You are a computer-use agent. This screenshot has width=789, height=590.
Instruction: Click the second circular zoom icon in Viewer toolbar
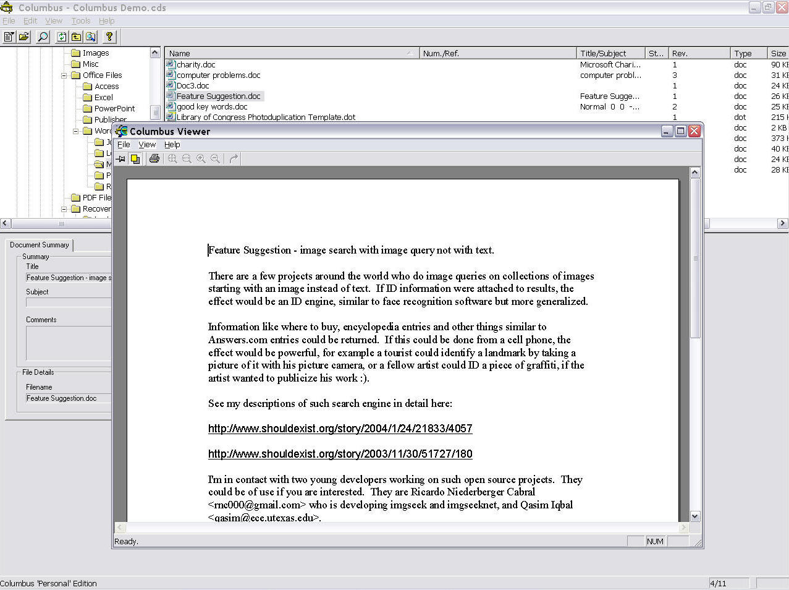click(187, 159)
